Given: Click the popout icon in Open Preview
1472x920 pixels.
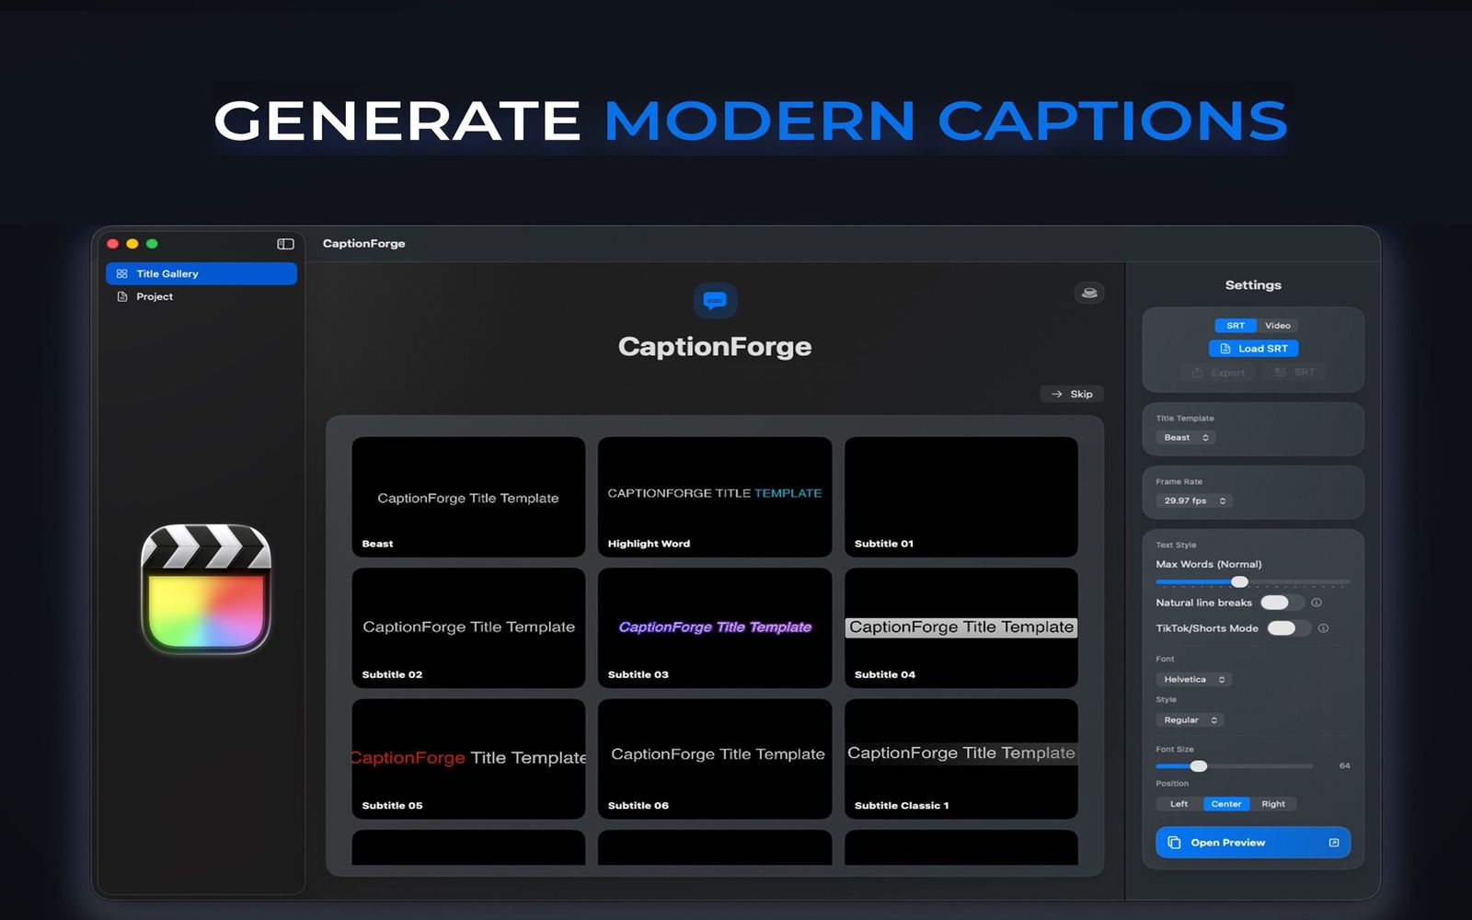Looking at the screenshot, I should pyautogui.click(x=1334, y=843).
